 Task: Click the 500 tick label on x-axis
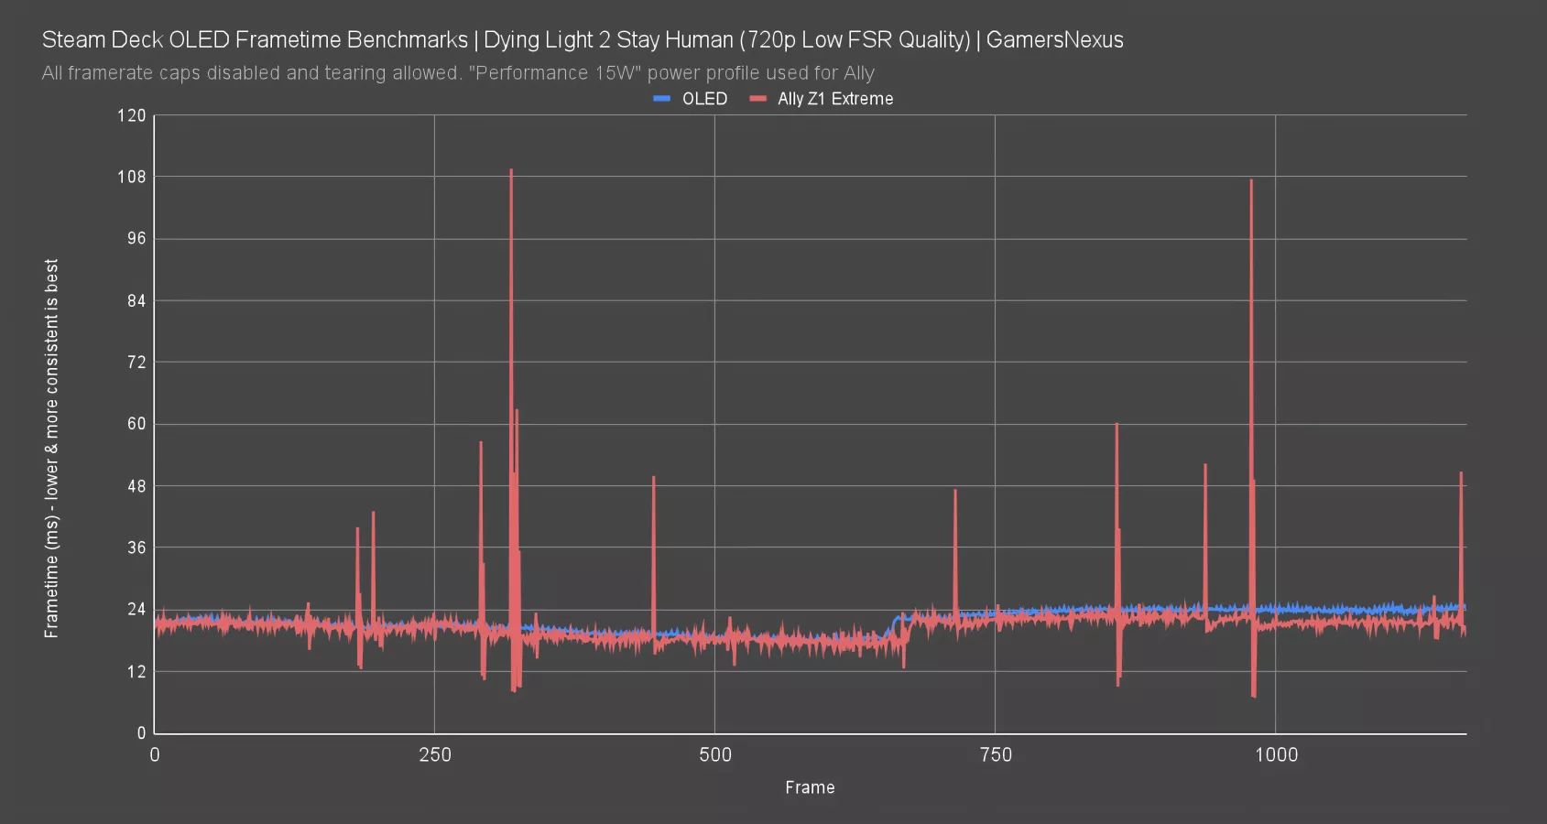tap(715, 755)
